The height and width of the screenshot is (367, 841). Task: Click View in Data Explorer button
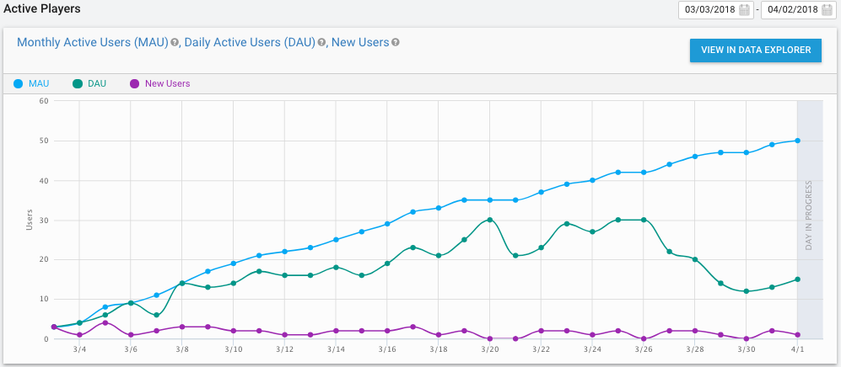[x=755, y=51]
